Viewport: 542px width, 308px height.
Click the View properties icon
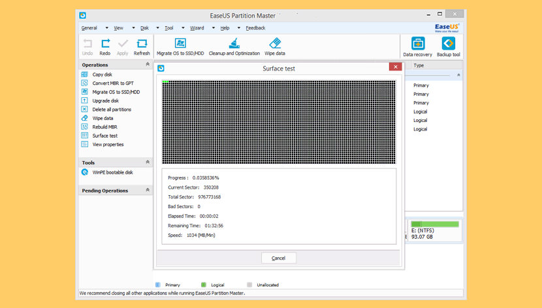85,144
